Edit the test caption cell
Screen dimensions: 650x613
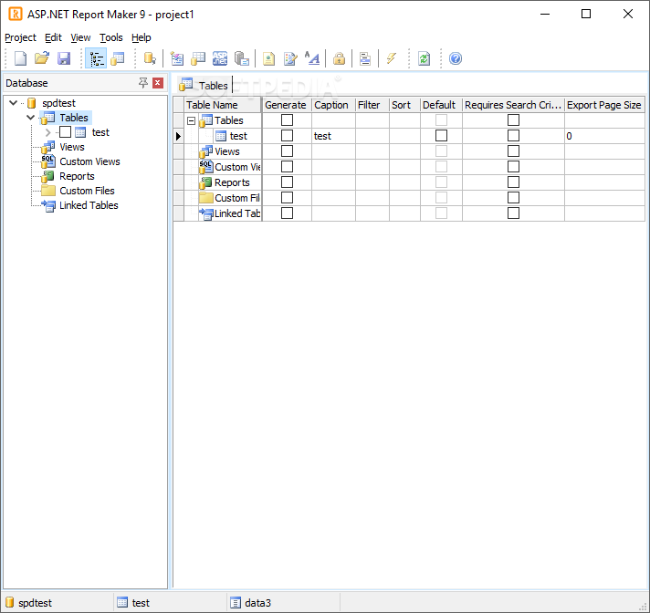tap(333, 136)
